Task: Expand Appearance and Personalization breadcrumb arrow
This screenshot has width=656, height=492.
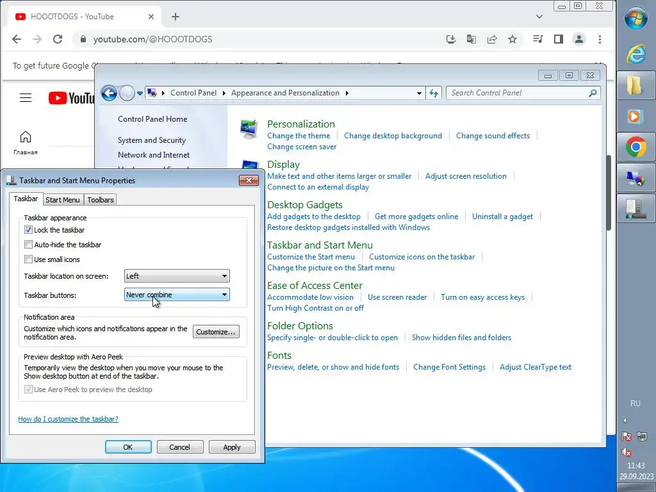Action: pos(347,93)
